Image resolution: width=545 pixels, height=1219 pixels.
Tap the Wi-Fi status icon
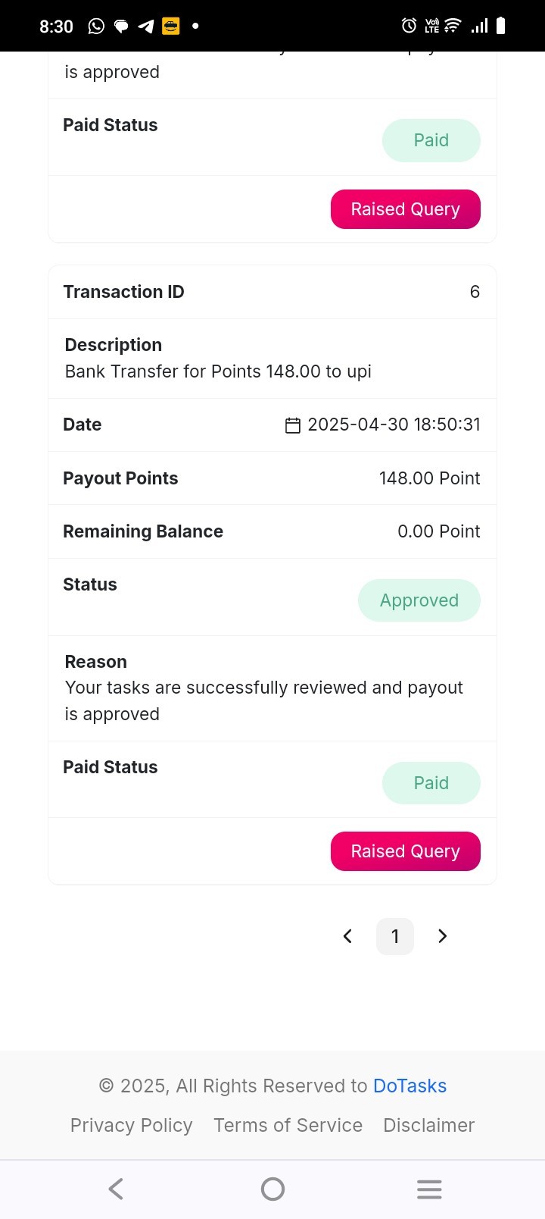(x=452, y=26)
